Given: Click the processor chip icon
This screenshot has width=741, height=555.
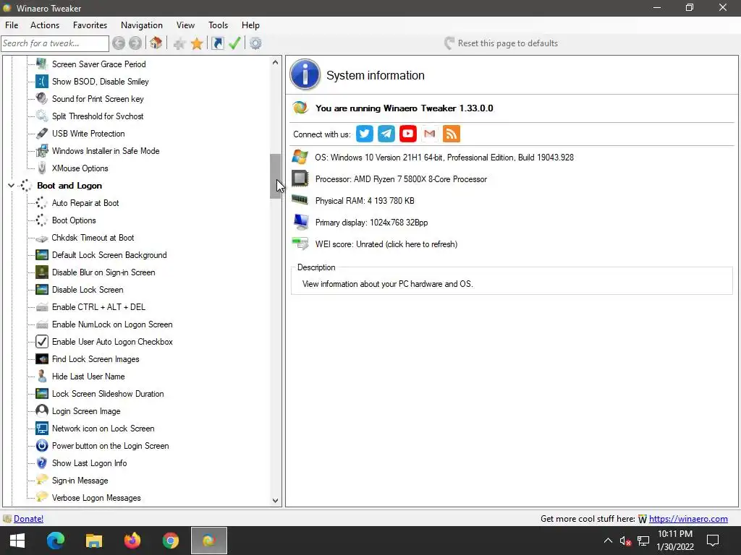Looking at the screenshot, I should 300,178.
